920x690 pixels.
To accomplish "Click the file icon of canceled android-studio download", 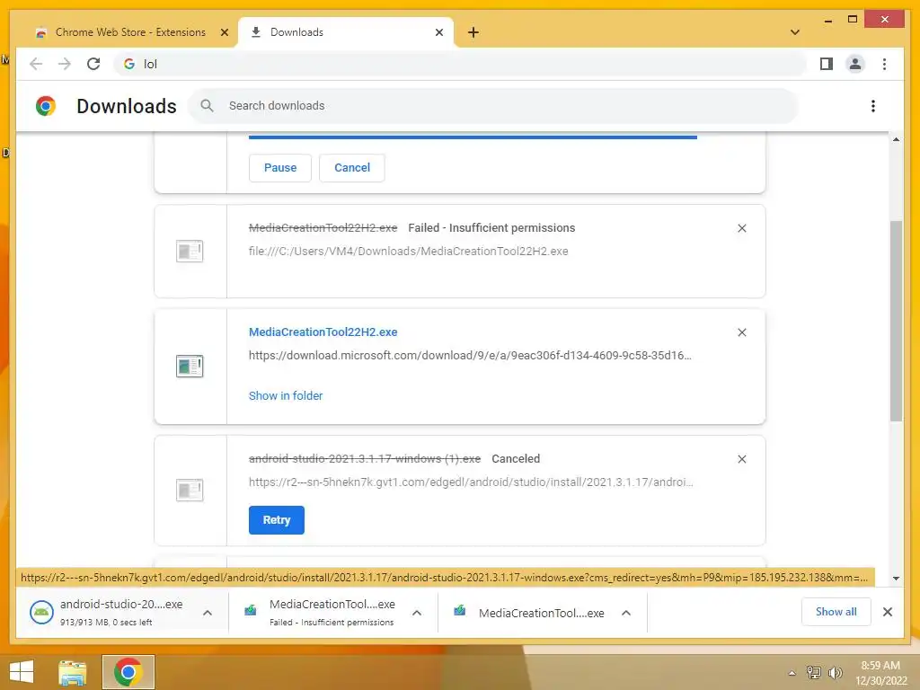I will click(190, 490).
